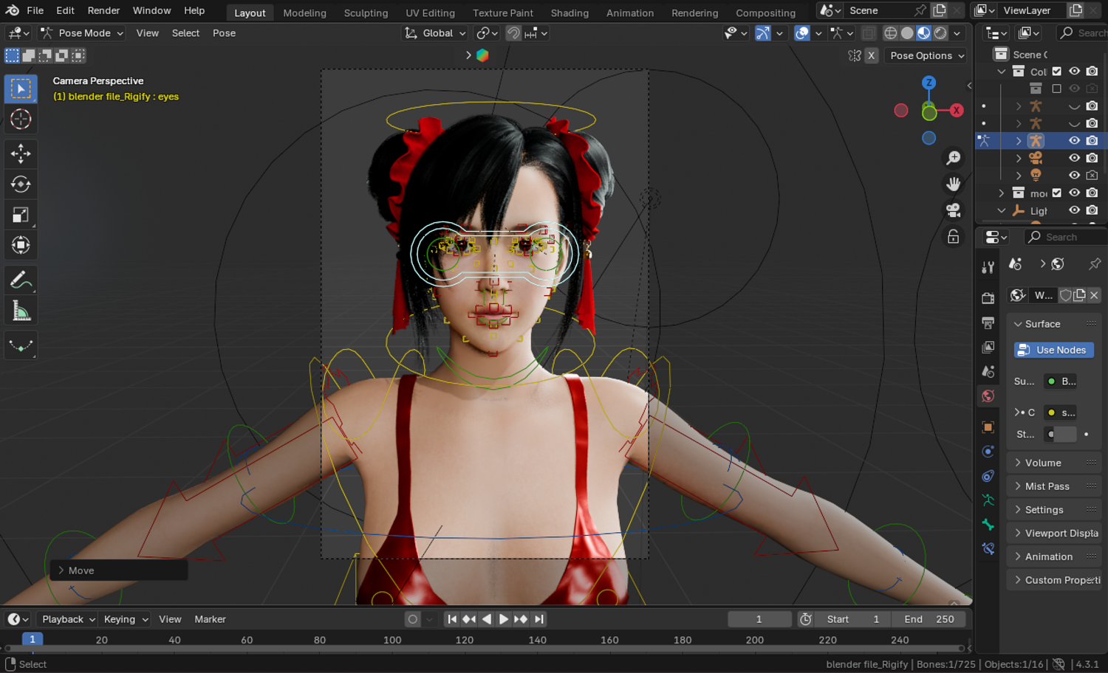Image resolution: width=1108 pixels, height=673 pixels.
Task: Select the Breakdowner pose tool
Action: point(21,345)
